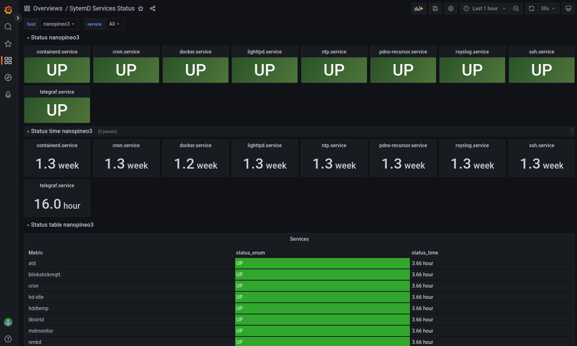The width and height of the screenshot is (577, 346).
Task: Collapse the Status table nanopineo3 row
Action: pos(60,225)
